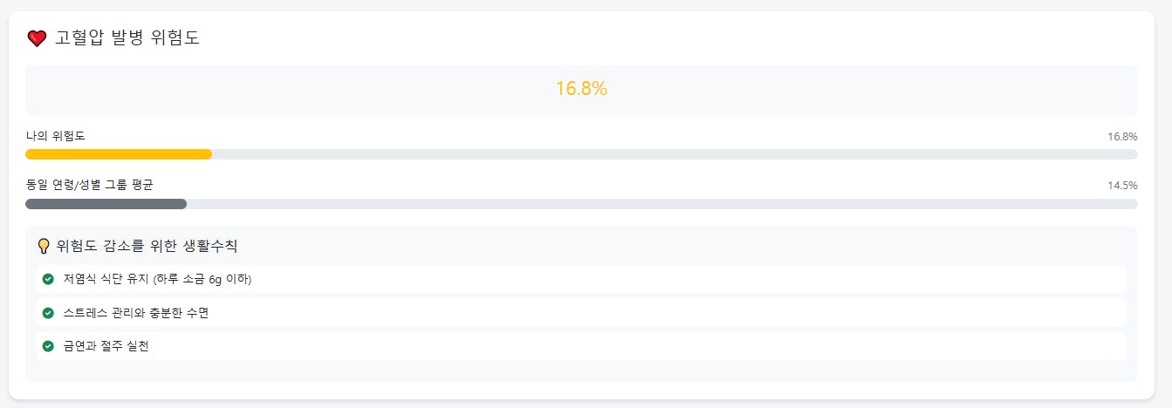The height and width of the screenshot is (408, 1172).
Task: Click the yellow filled part of my-risk bar
Action: [x=119, y=154]
